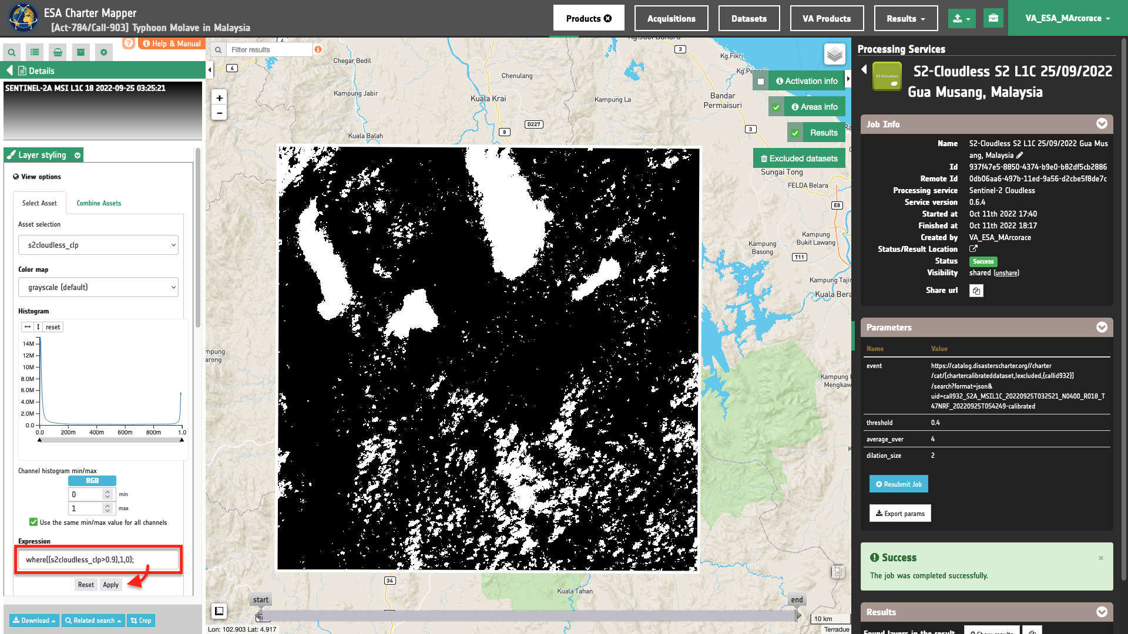Collapse the left panel with the arrow handle
Viewport: 1128px width, 634px height.
click(210, 70)
